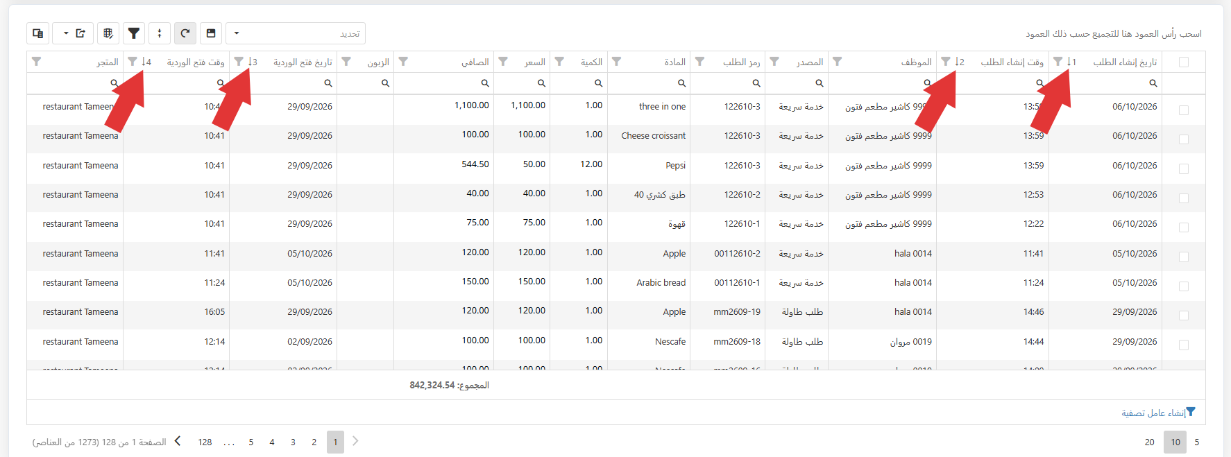This screenshot has height=457, width=1231.
Task: Open header filter for السعر column
Action: point(503,62)
